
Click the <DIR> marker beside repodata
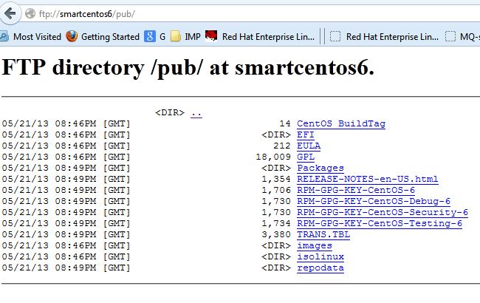coord(276,268)
